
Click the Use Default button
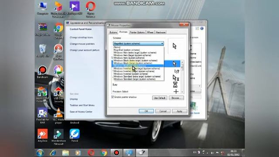pyautogui.click(x=160, y=98)
